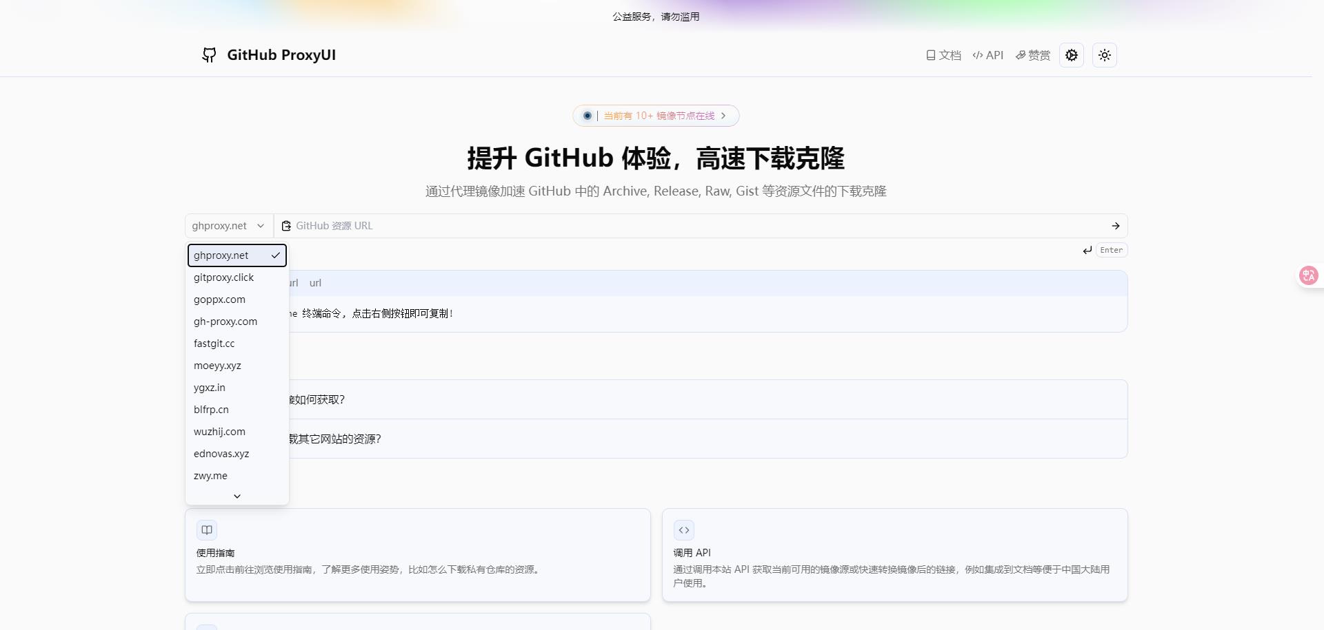The height and width of the screenshot is (630, 1324).
Task: Click the floating translate icon on right edge
Action: (1310, 275)
